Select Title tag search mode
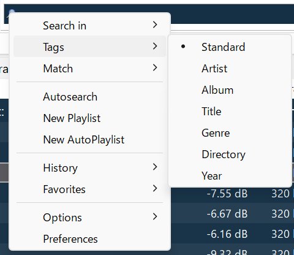This screenshot has width=294, height=255. (x=230, y=112)
